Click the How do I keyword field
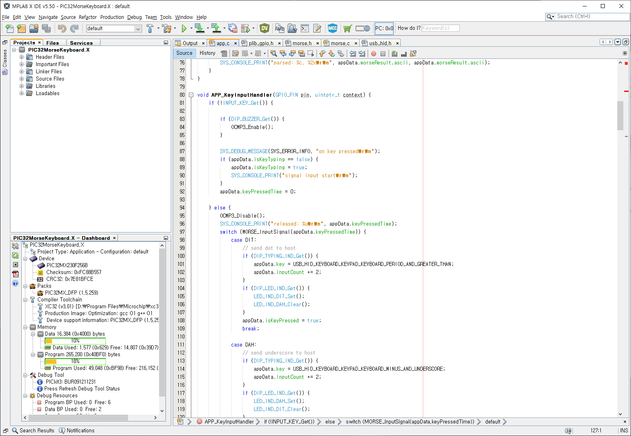This screenshot has width=631, height=436. (x=441, y=28)
